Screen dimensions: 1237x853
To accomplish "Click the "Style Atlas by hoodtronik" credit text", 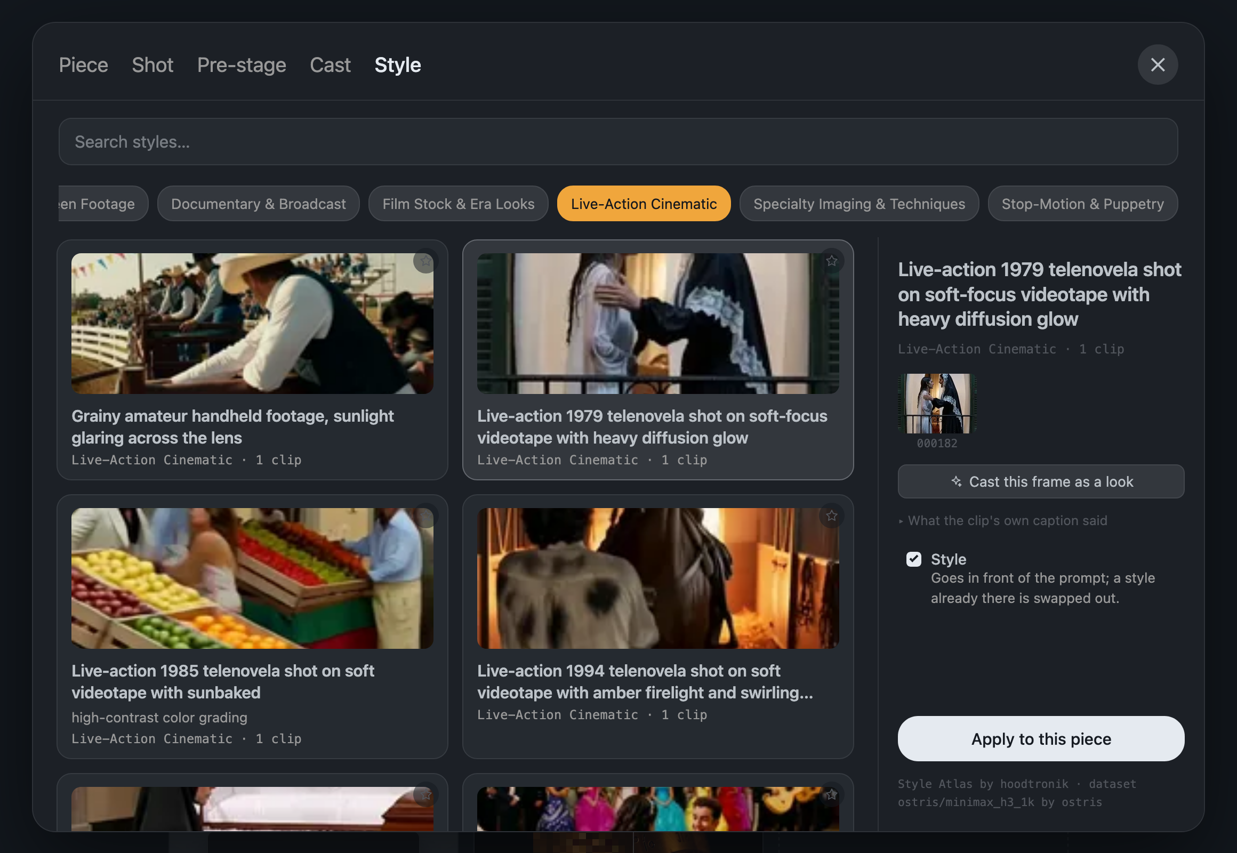I will [x=983, y=784].
